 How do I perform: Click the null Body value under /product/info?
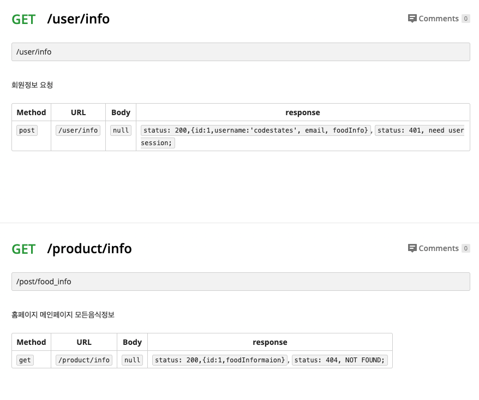pos(132,360)
